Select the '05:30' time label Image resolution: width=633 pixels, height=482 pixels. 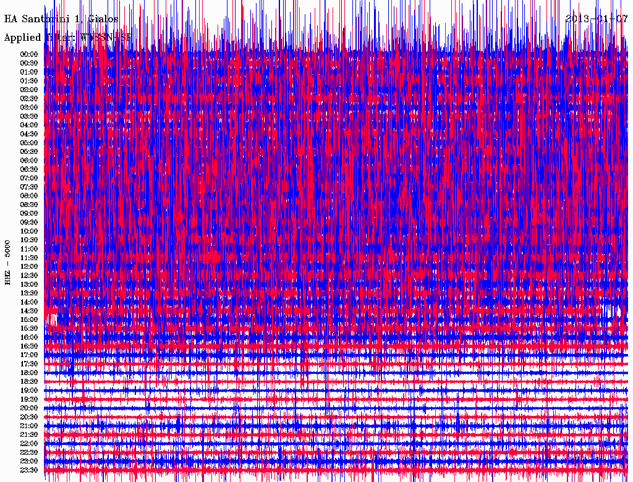coord(29,152)
